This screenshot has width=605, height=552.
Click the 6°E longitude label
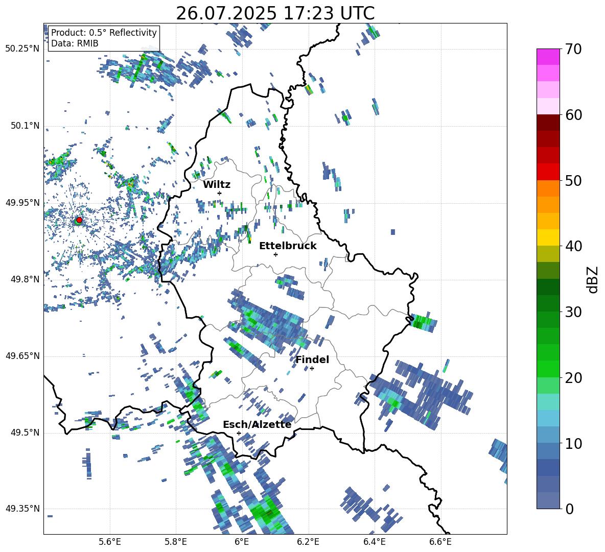[x=242, y=542]
